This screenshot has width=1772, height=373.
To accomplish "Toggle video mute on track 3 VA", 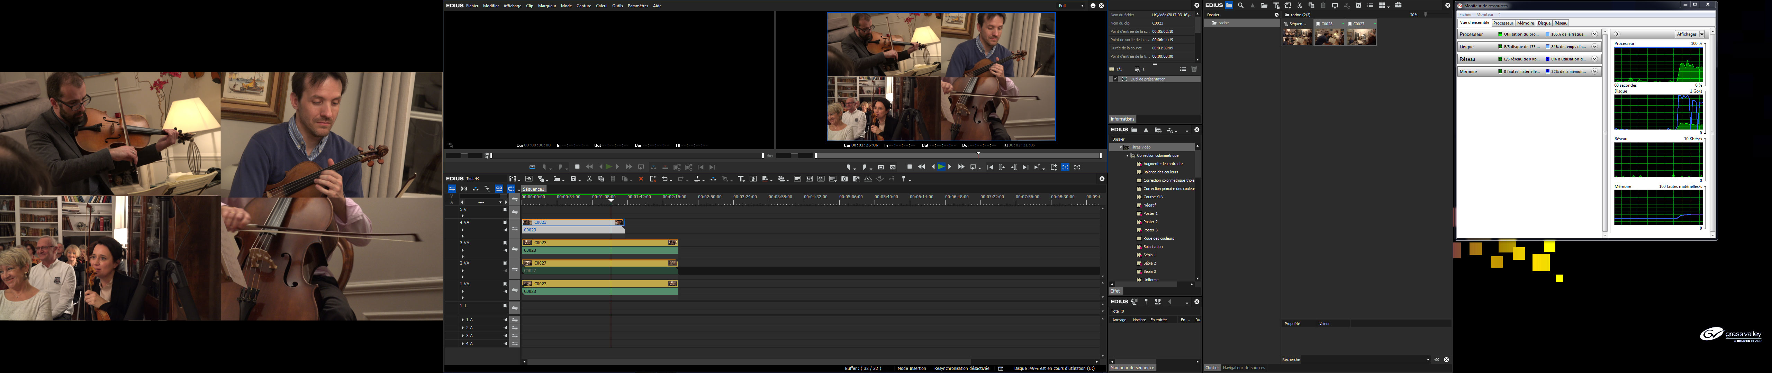I will point(505,242).
